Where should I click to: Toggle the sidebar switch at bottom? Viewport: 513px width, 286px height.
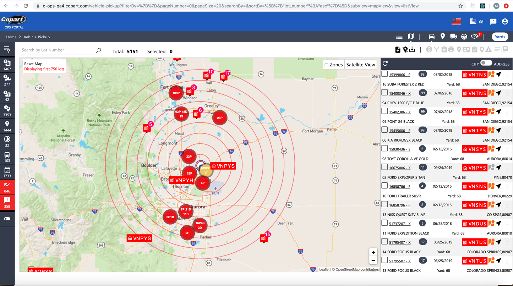click(7, 219)
